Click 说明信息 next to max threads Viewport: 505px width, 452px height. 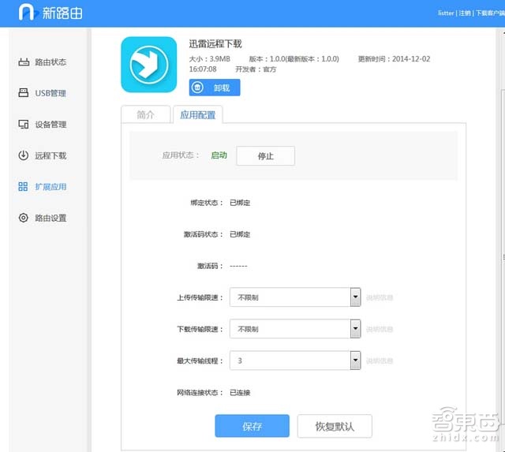[x=380, y=360]
